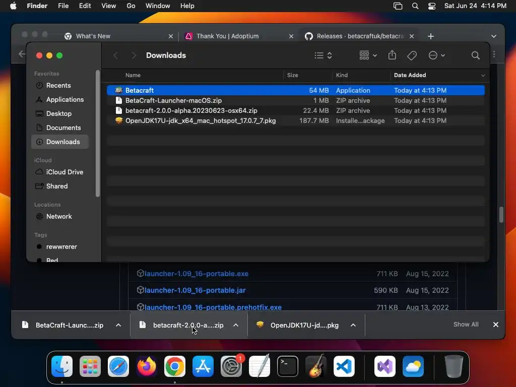Viewport: 516px width, 387px height.
Task: Select Recents in the sidebar
Action: point(58,85)
